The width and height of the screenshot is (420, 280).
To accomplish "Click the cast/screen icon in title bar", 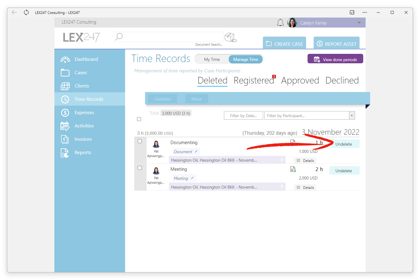I will (x=352, y=12).
